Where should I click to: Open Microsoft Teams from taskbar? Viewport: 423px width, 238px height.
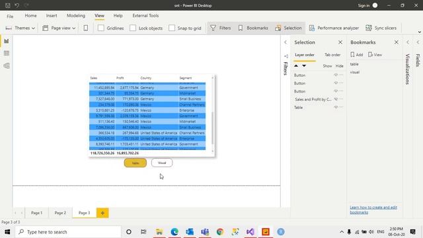click(x=205, y=232)
